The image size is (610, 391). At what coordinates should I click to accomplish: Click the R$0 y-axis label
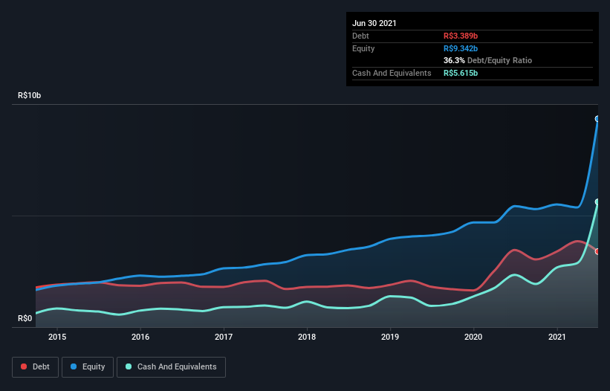[25, 318]
